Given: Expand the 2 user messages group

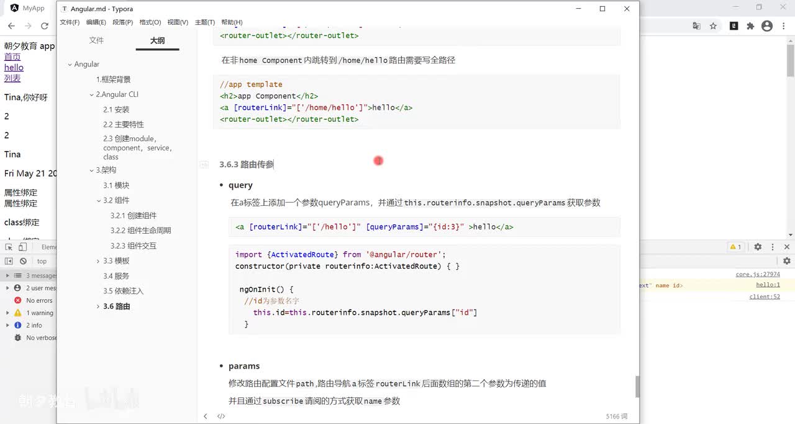Looking at the screenshot, I should click(x=7, y=288).
